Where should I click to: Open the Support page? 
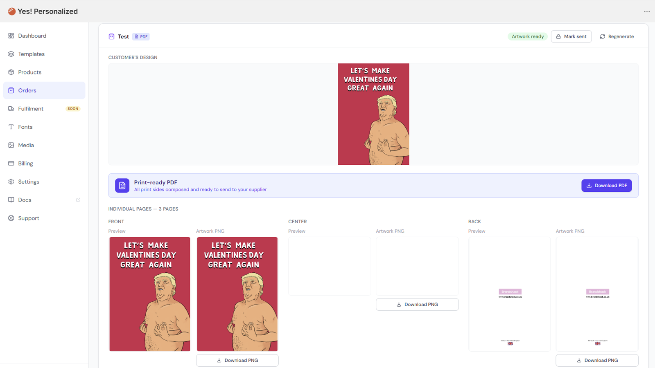tap(44, 218)
